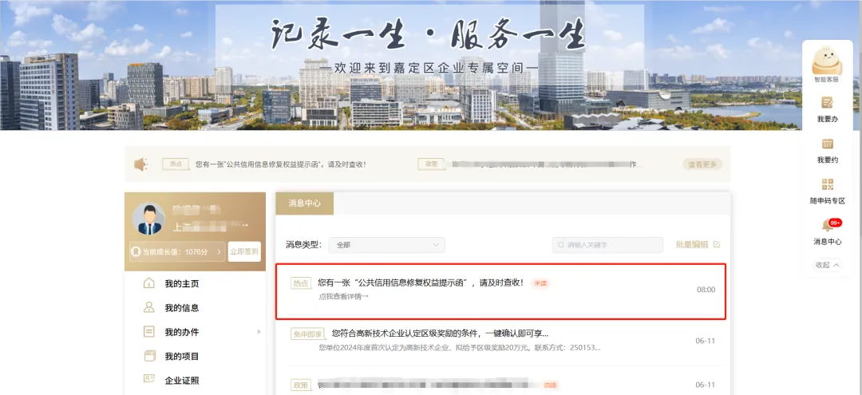Image resolution: width=862 pixels, height=395 pixels.
Task: Click the 立即签到 button
Action: pyautogui.click(x=244, y=251)
